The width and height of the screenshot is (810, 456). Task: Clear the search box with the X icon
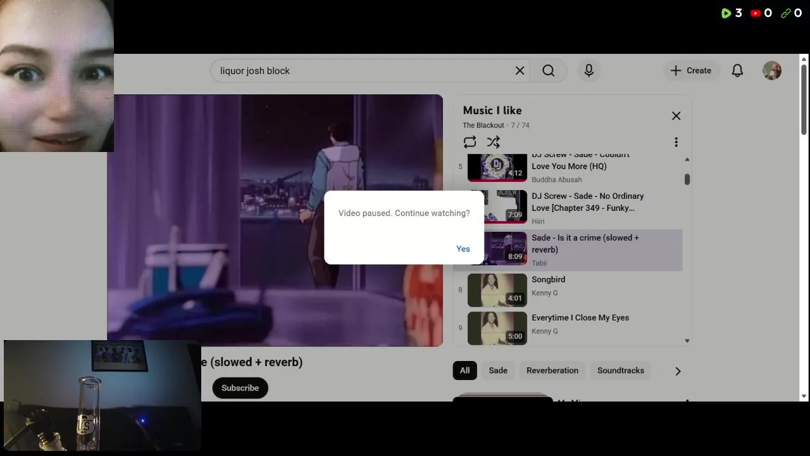520,71
